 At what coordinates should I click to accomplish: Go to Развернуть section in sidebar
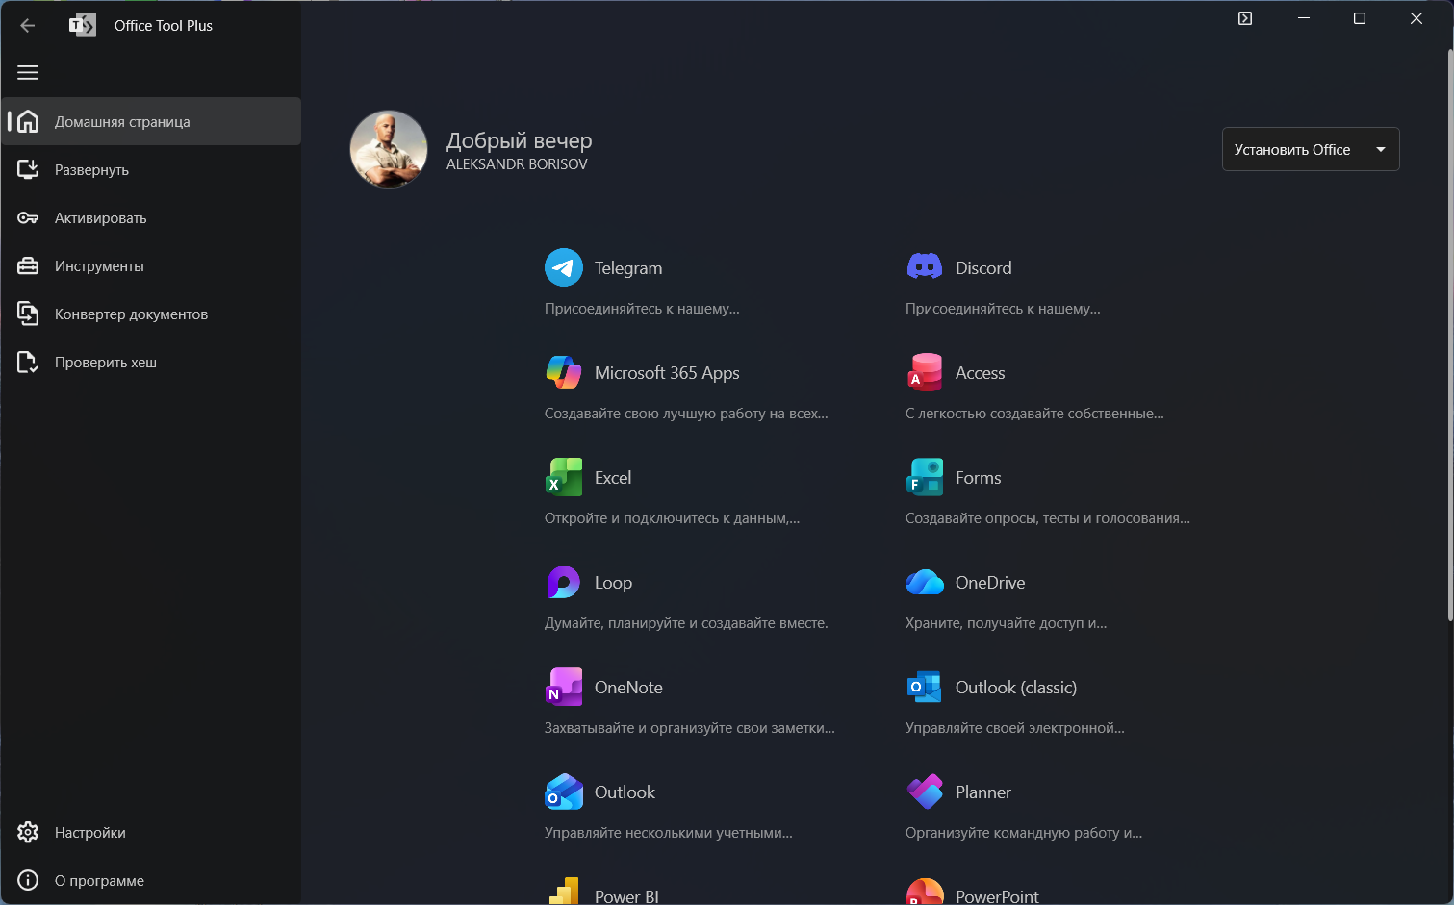[91, 170]
